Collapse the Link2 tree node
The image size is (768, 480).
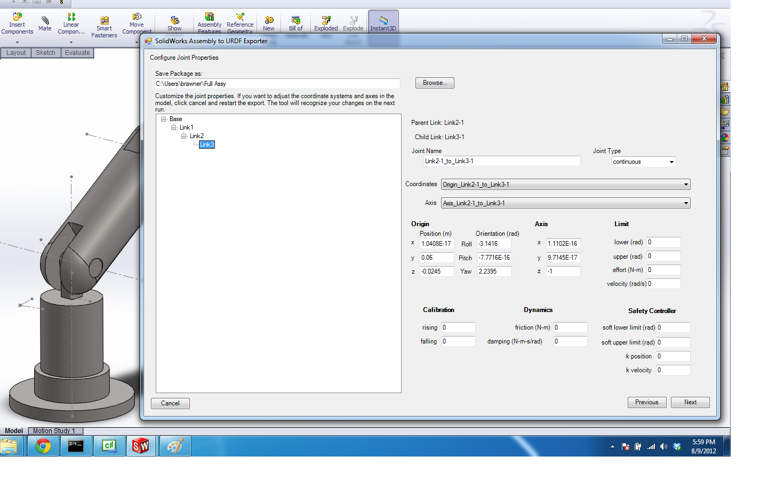[184, 136]
